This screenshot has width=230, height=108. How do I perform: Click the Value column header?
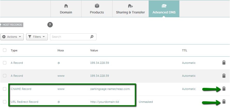[x=94, y=50]
